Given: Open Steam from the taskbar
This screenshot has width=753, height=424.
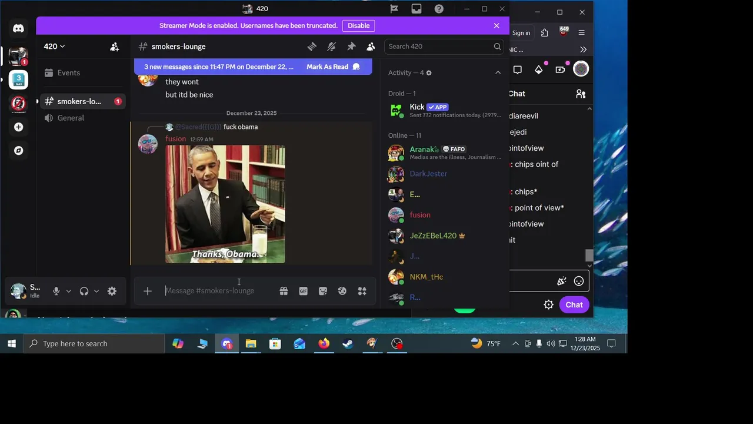Looking at the screenshot, I should coord(348,343).
